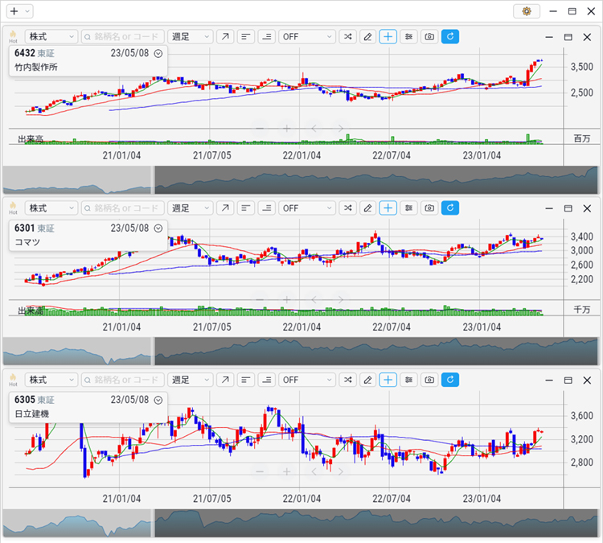Click the stock name search field in first chart
Image resolution: width=603 pixels, height=543 pixels.
coord(122,37)
